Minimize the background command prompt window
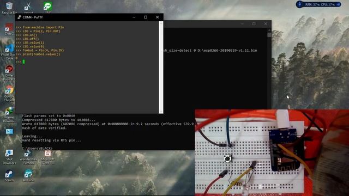Viewport: 349px width, 196px height. pos(242,24)
